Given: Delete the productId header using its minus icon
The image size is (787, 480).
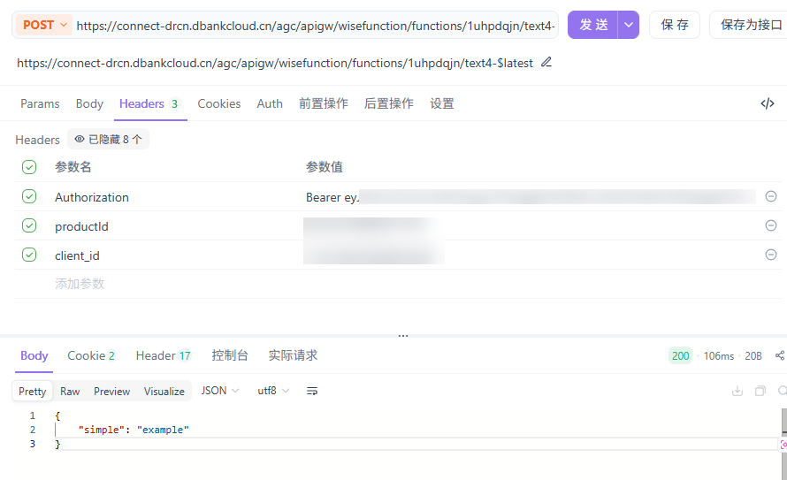Looking at the screenshot, I should click(x=770, y=226).
